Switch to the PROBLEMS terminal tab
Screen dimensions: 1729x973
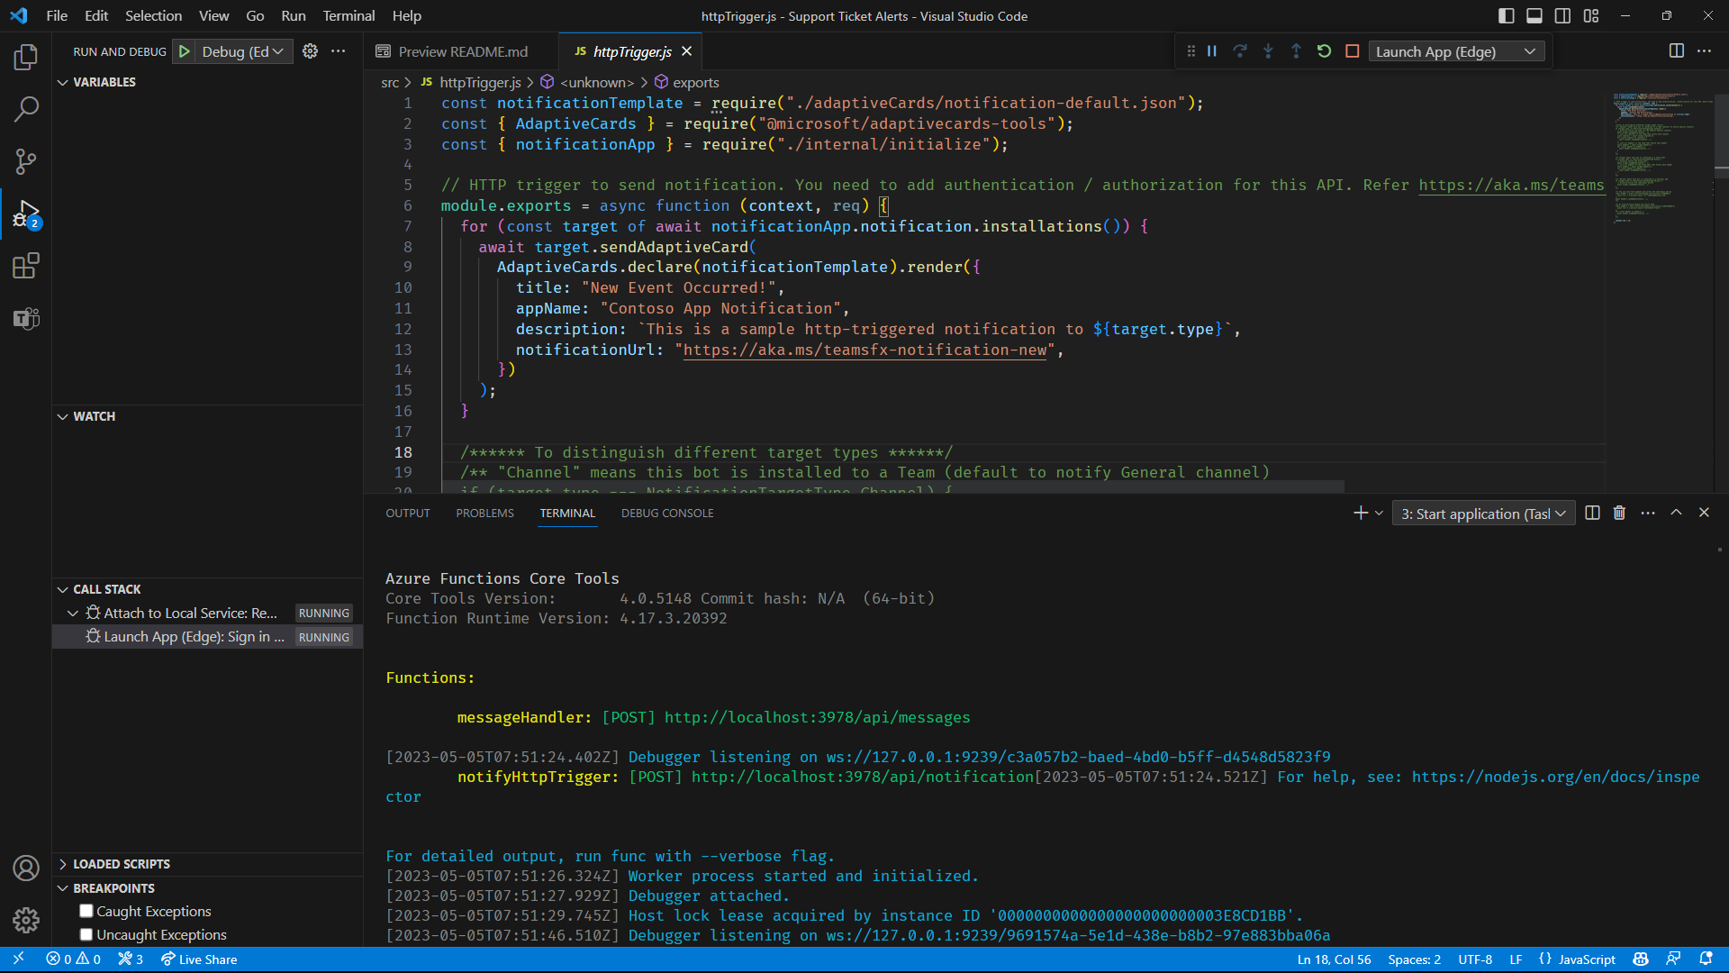point(485,514)
